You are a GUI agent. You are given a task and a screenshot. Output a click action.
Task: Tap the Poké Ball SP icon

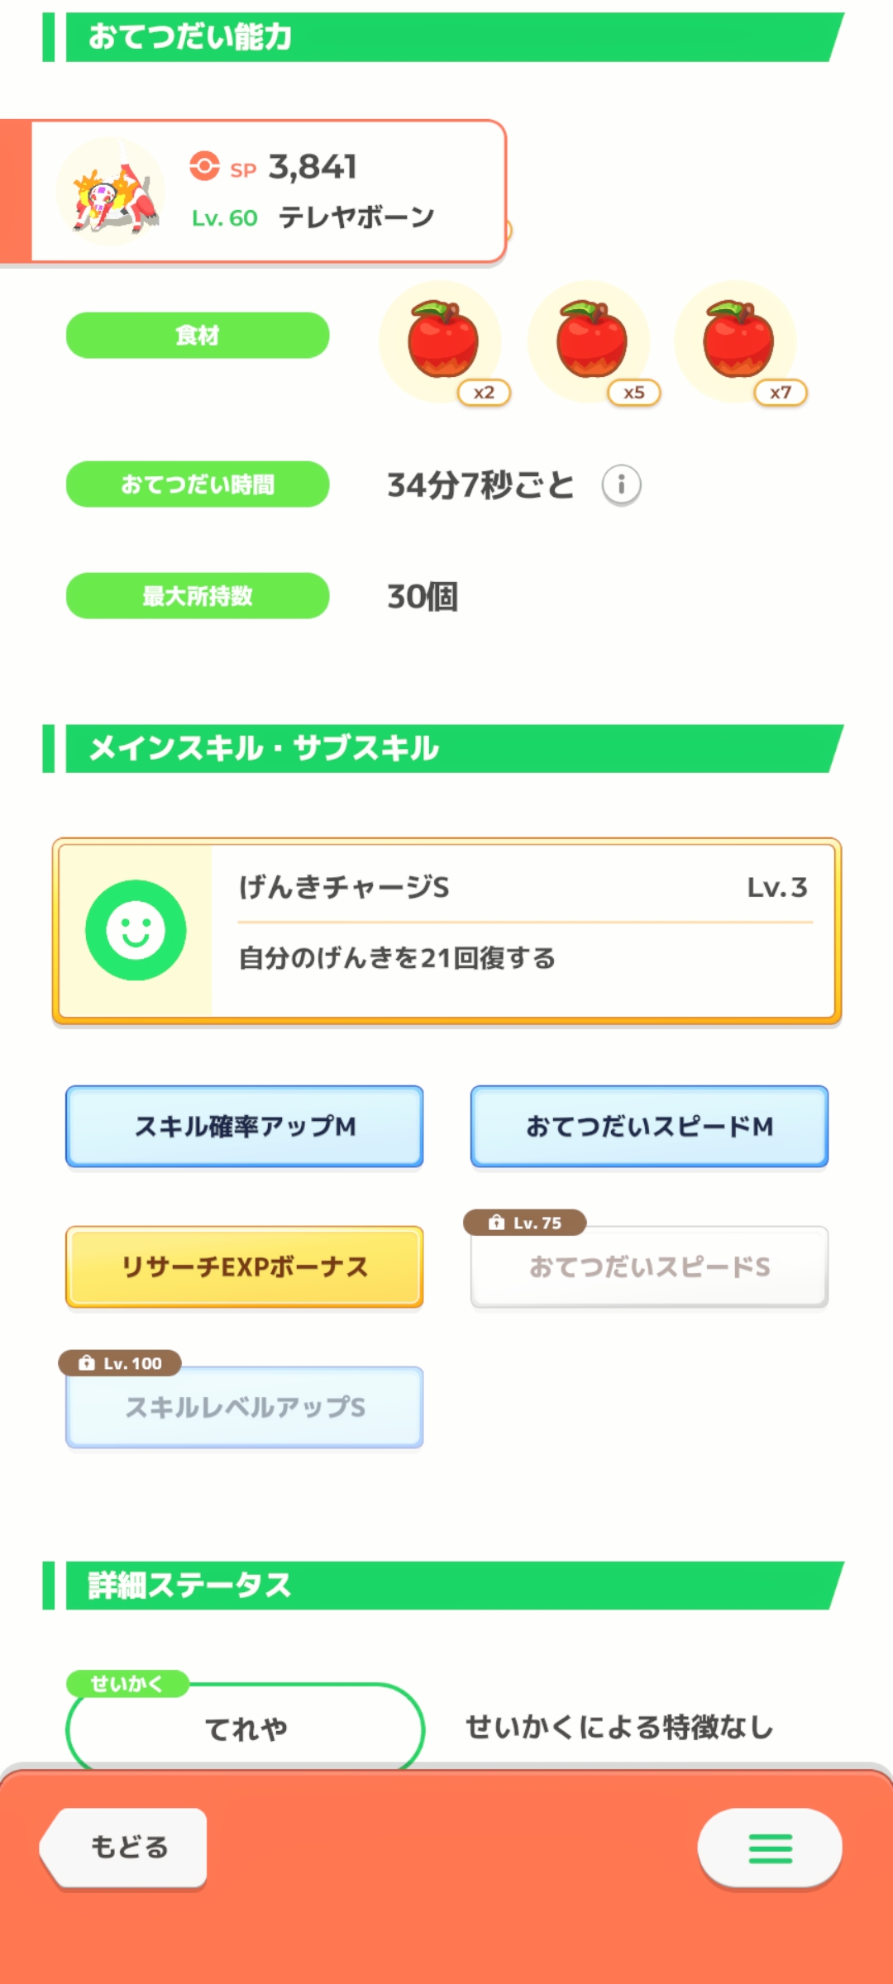(x=204, y=165)
